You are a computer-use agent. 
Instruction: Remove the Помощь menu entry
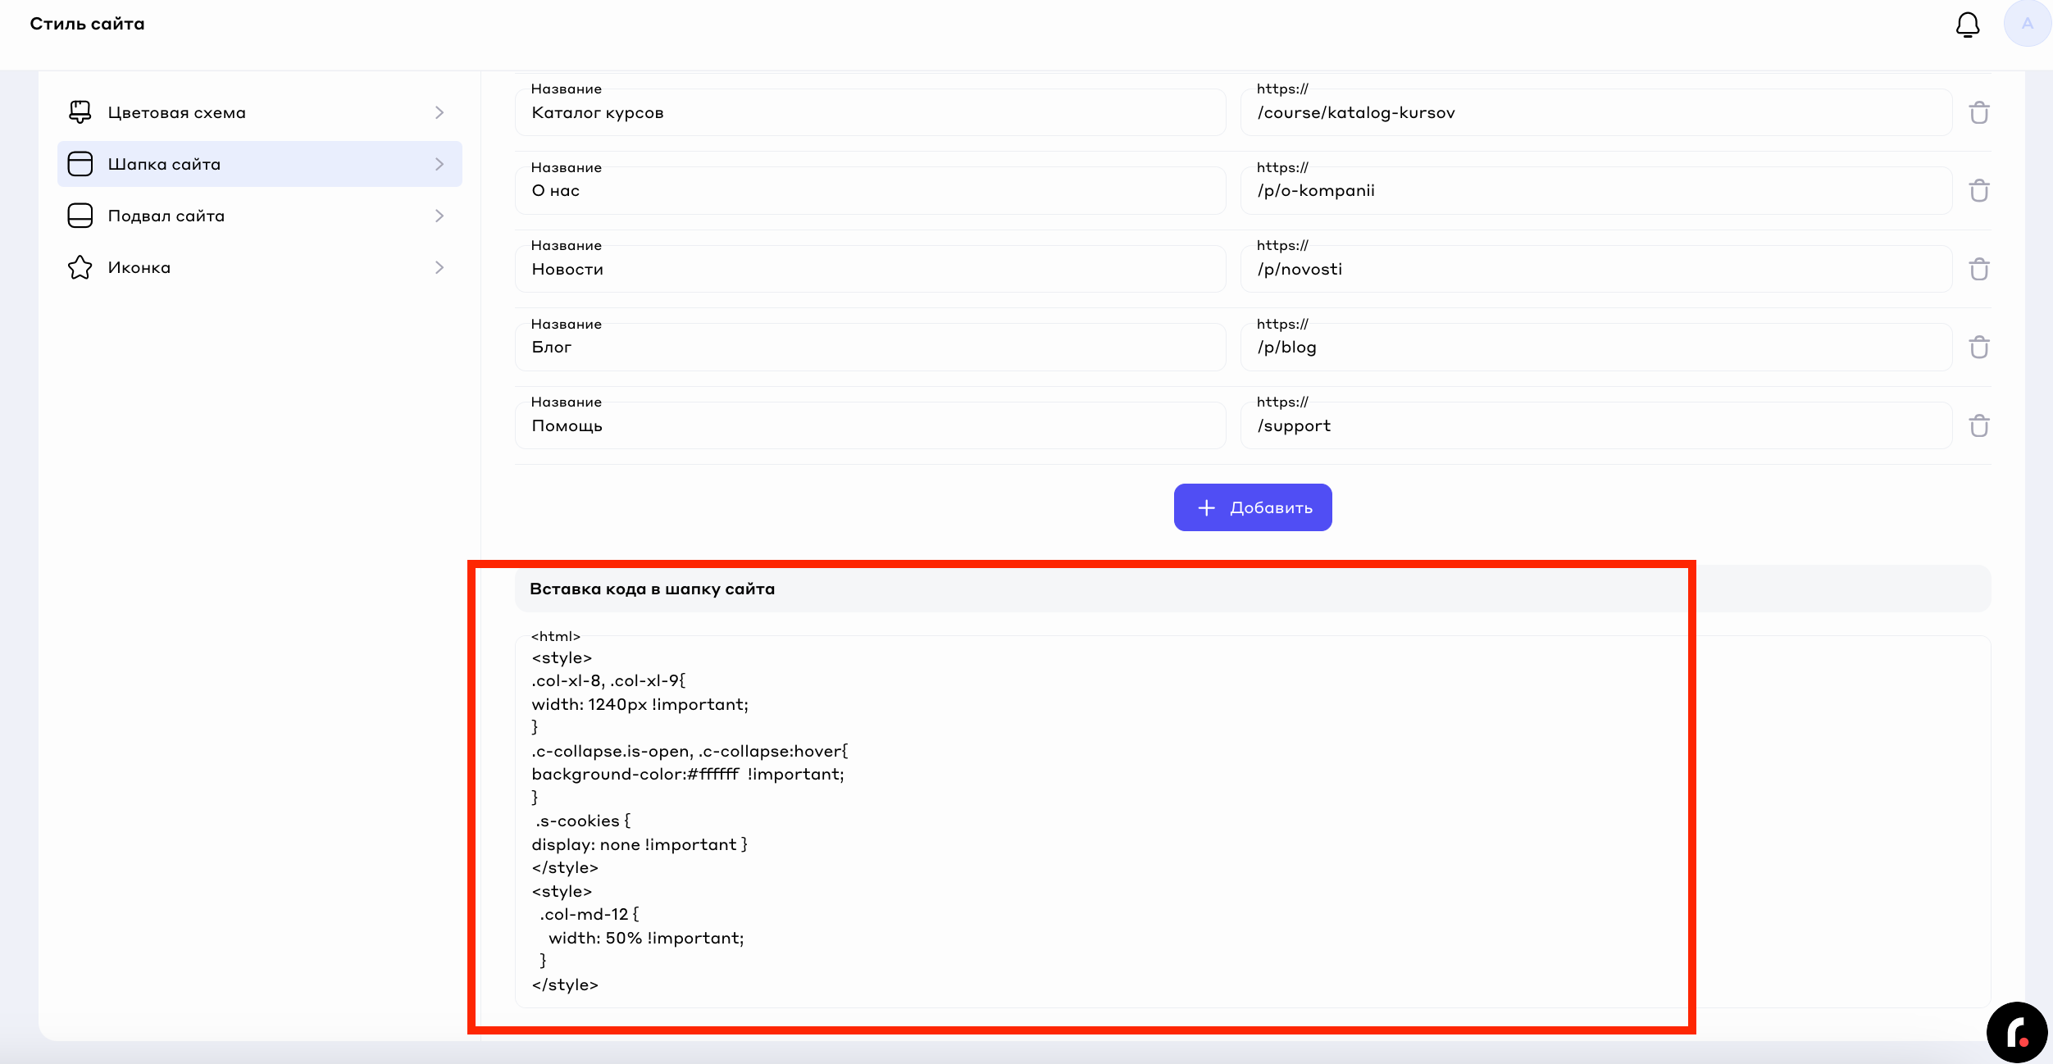click(1979, 426)
